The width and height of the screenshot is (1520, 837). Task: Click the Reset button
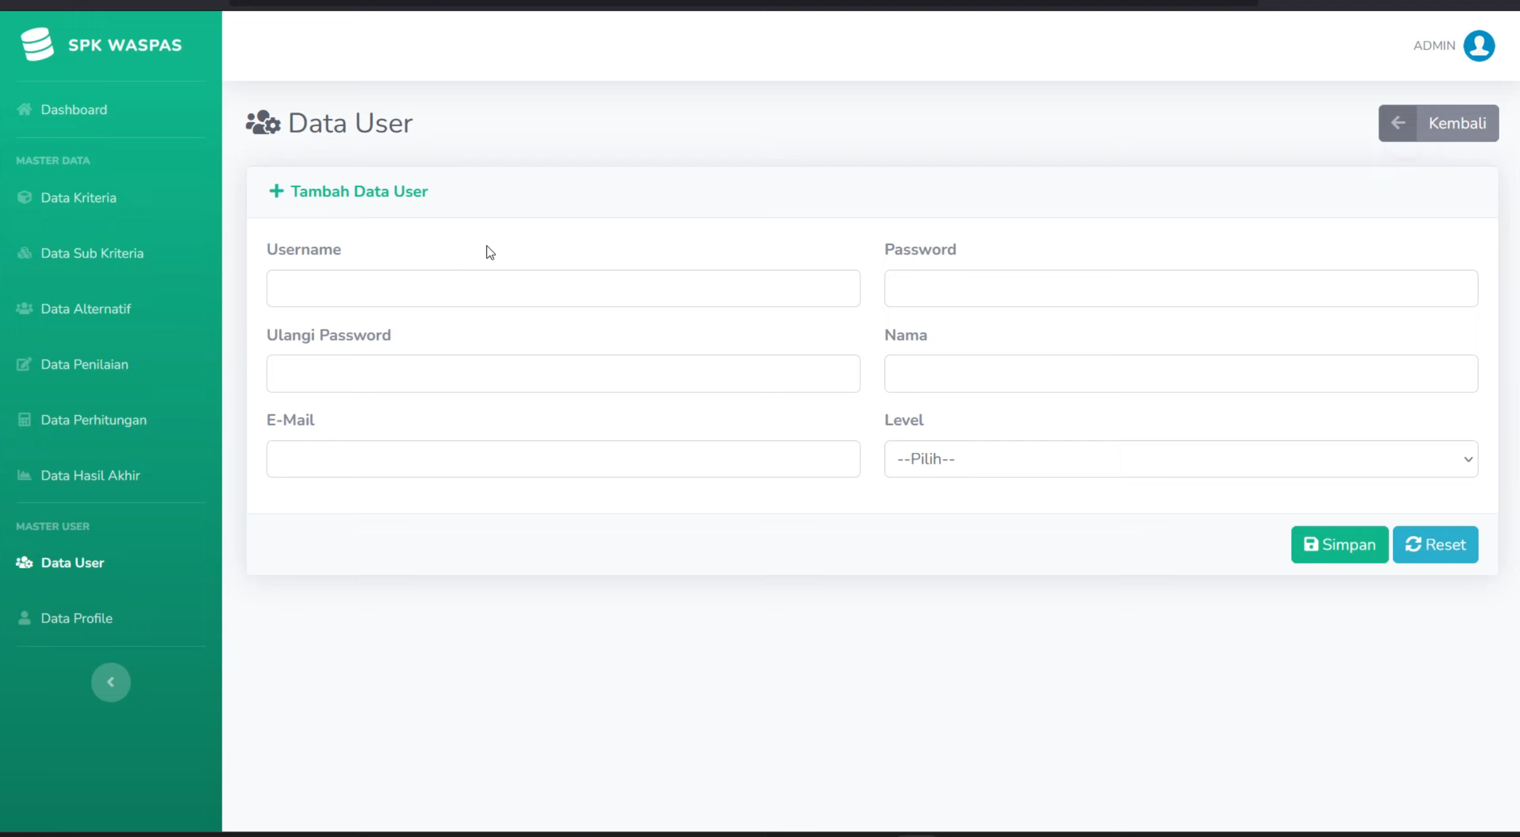tap(1436, 545)
